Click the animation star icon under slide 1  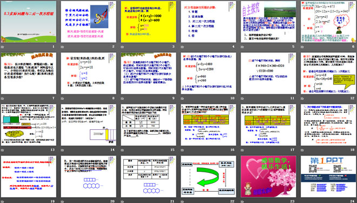pos(2,47)
